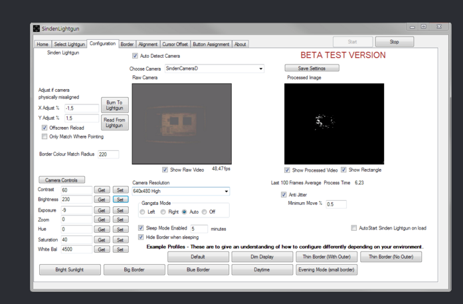The image size is (463, 304).
Task: Open the Border tab
Action: tap(127, 44)
